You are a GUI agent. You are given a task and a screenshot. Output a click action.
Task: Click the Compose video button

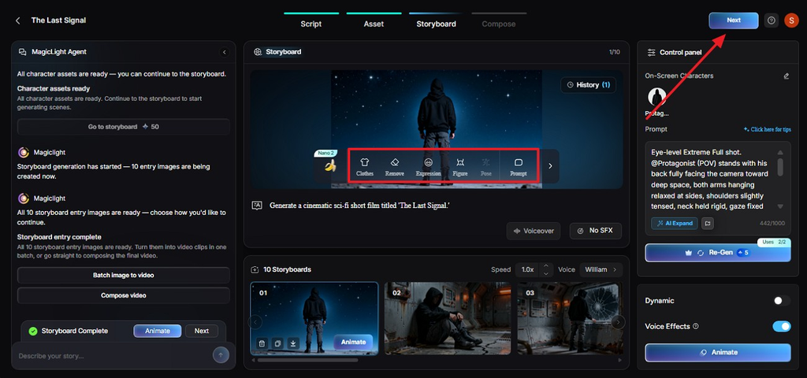124,296
